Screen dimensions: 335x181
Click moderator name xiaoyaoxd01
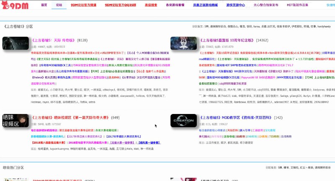[x=127, y=96]
